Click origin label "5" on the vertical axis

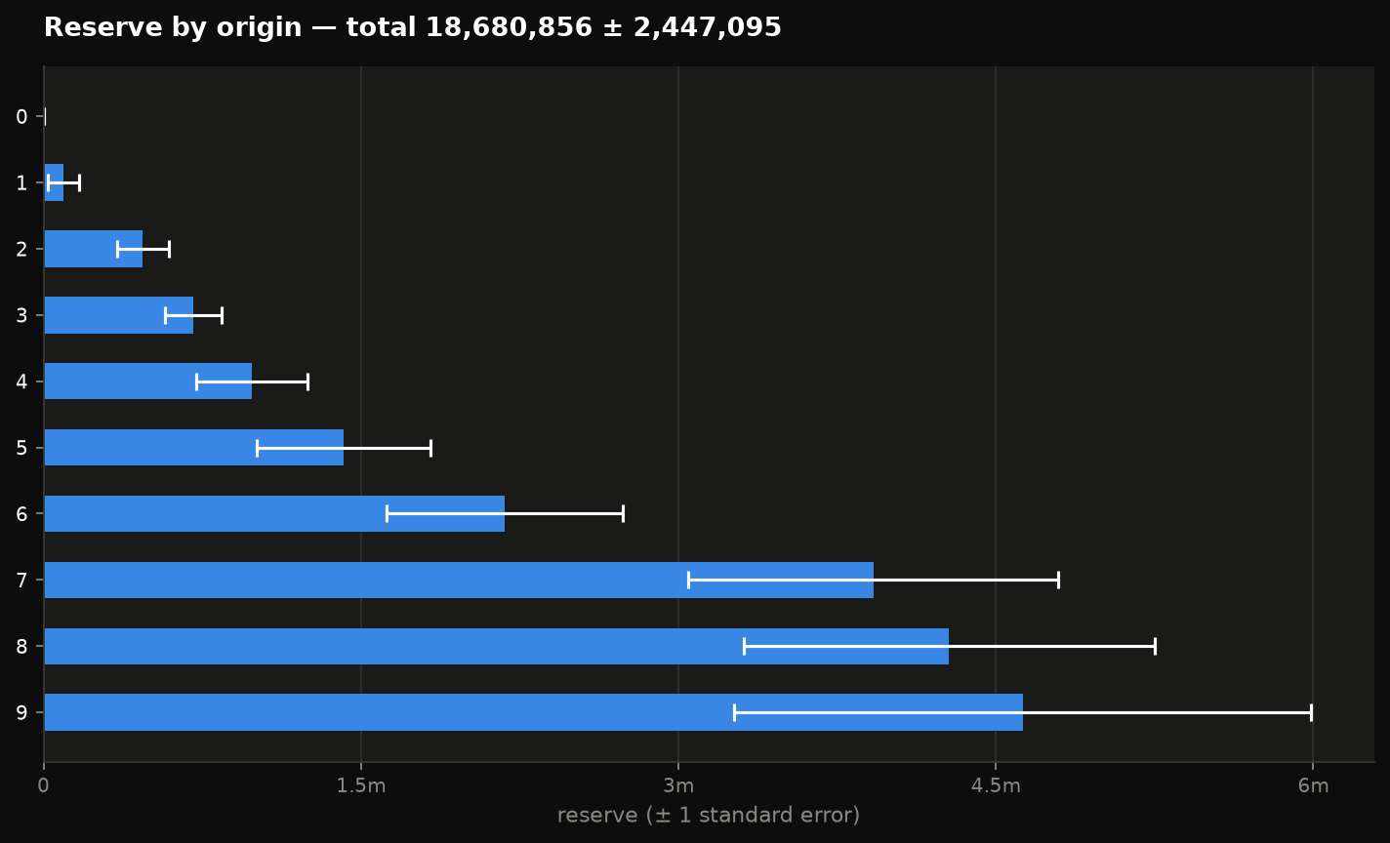tap(21, 447)
